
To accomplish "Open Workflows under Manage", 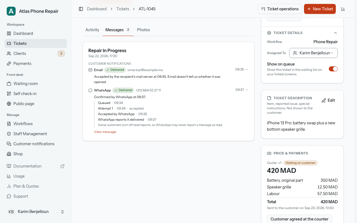I will [36, 124].
